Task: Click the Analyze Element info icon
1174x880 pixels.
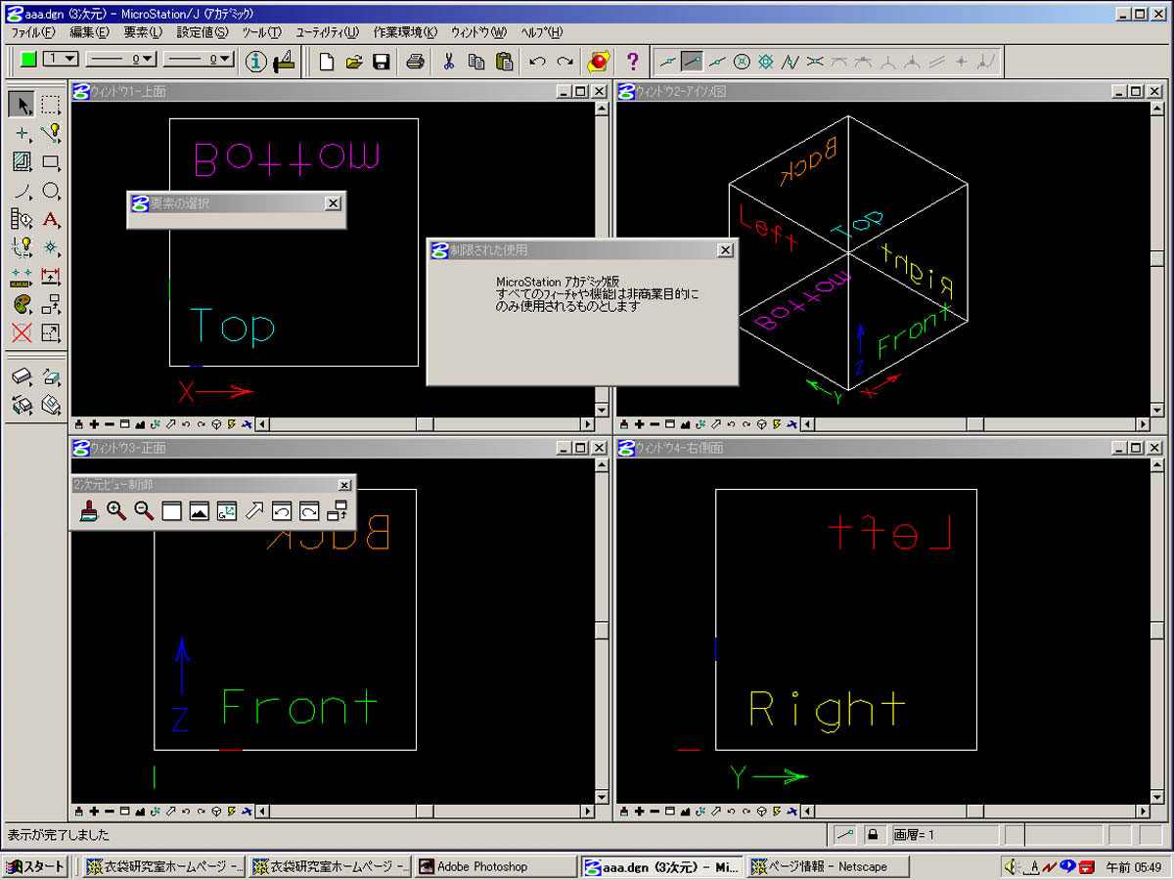Action: (x=256, y=62)
